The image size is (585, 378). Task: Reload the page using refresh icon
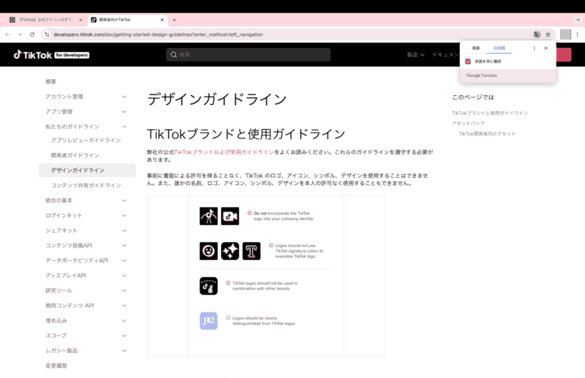[x=31, y=34]
